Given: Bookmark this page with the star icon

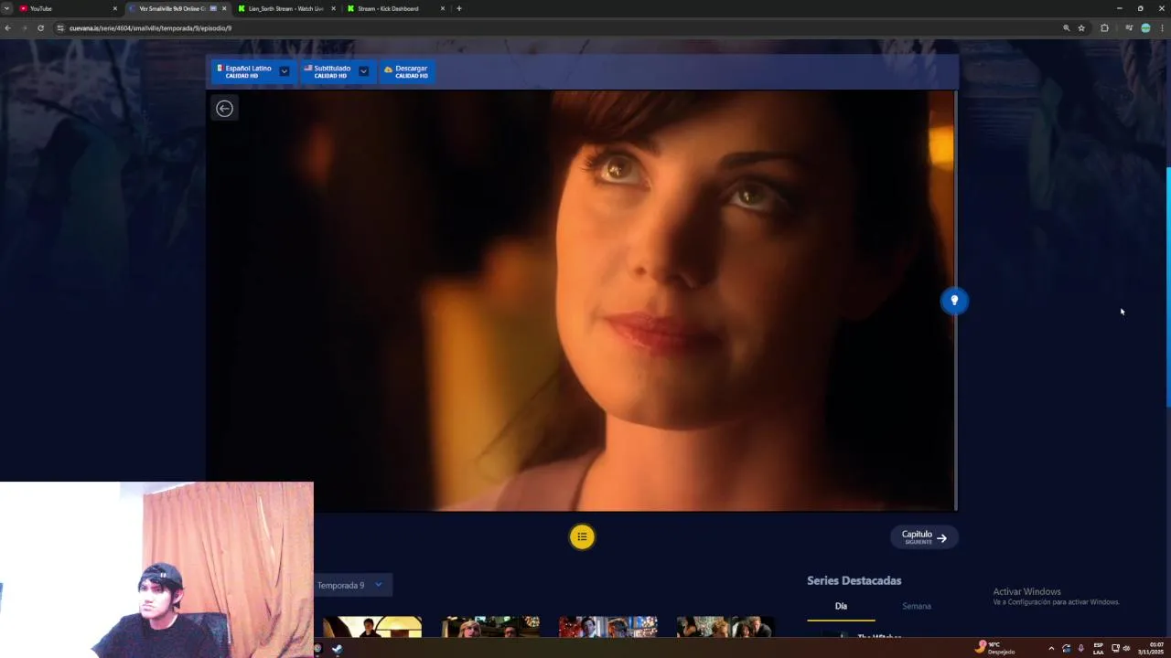Looking at the screenshot, I should tap(1081, 27).
